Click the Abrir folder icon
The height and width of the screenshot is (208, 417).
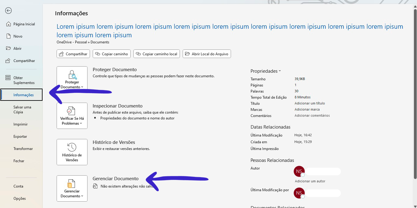(x=9, y=49)
